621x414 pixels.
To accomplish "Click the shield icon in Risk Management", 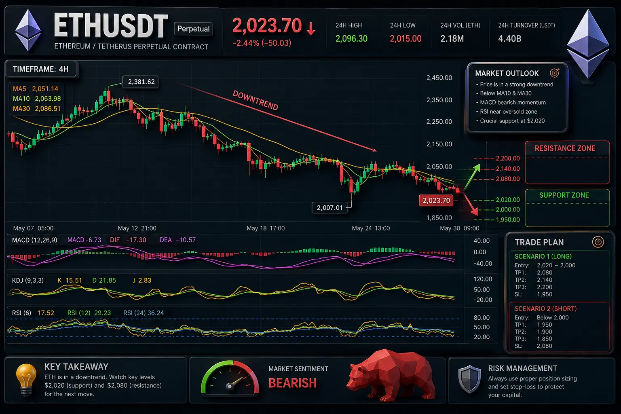I will coord(469,379).
